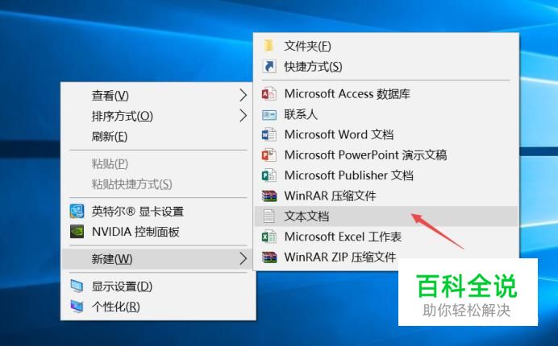558x346 pixels.
Task: Open the 排序方式(O) menu entry
Action: (x=158, y=116)
